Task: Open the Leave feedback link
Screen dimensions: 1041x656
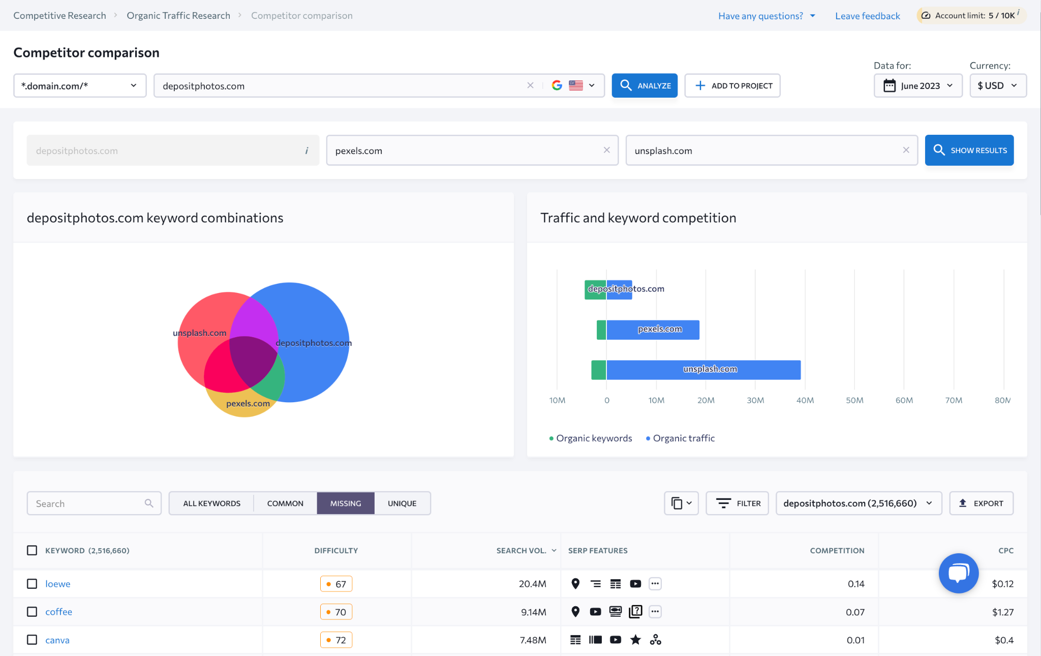Action: point(867,16)
